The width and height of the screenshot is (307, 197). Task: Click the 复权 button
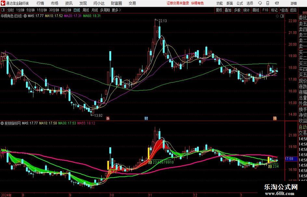tap(219, 10)
